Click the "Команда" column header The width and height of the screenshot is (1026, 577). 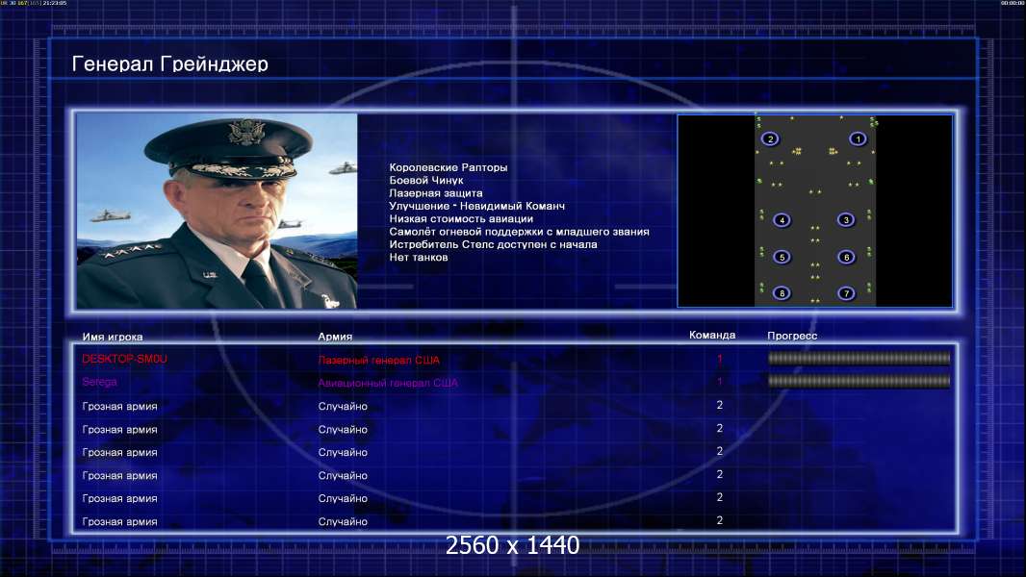coord(712,336)
